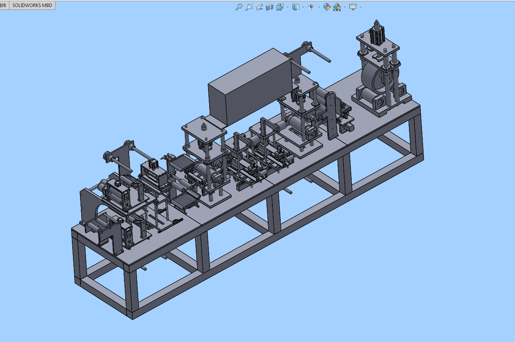This screenshot has height=342, width=515.
Task: Click the View Orientation cube icon
Action: [x=280, y=7]
